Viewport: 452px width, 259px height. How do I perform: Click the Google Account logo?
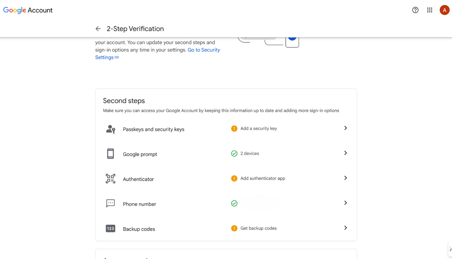(x=28, y=10)
